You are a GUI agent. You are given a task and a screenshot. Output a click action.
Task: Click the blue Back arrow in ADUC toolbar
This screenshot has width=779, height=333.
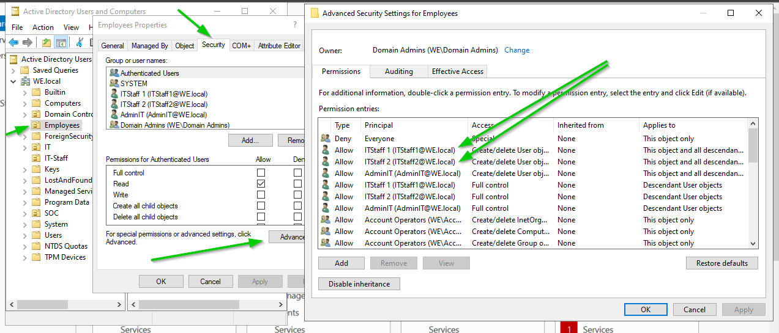tap(13, 42)
